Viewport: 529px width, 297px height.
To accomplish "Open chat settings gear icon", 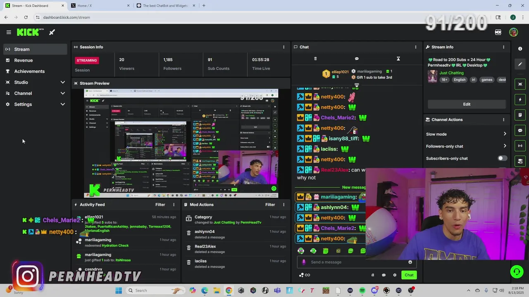I will (395, 275).
